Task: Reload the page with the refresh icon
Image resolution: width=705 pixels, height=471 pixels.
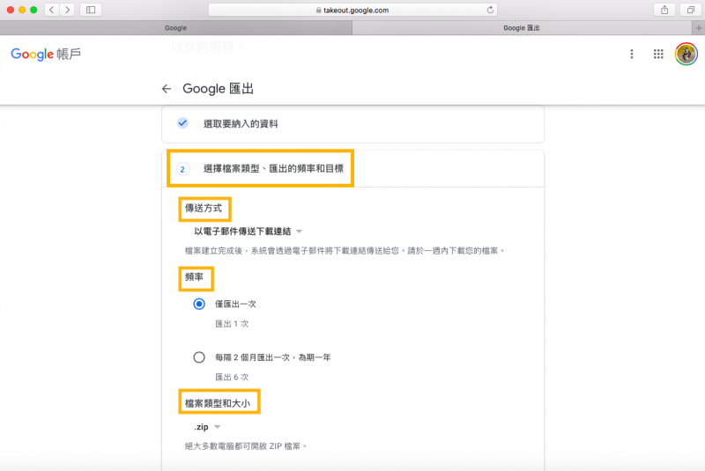Action: coord(490,10)
